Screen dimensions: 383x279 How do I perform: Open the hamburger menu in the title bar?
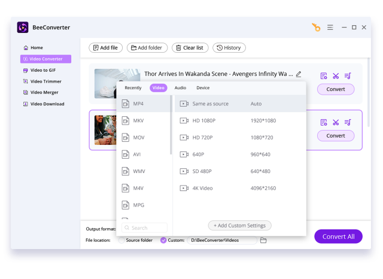pos(330,28)
